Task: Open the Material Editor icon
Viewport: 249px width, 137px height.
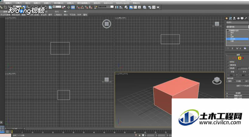Action: pyautogui.click(x=145, y=7)
